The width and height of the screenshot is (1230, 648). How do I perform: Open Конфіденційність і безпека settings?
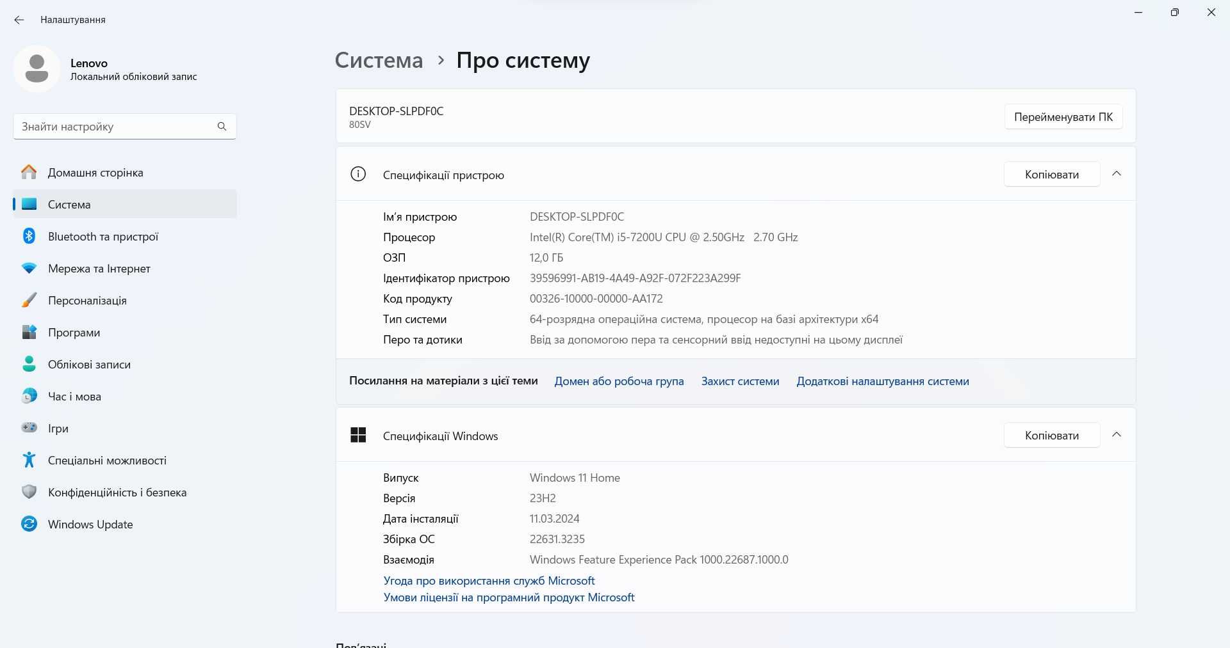(125, 492)
